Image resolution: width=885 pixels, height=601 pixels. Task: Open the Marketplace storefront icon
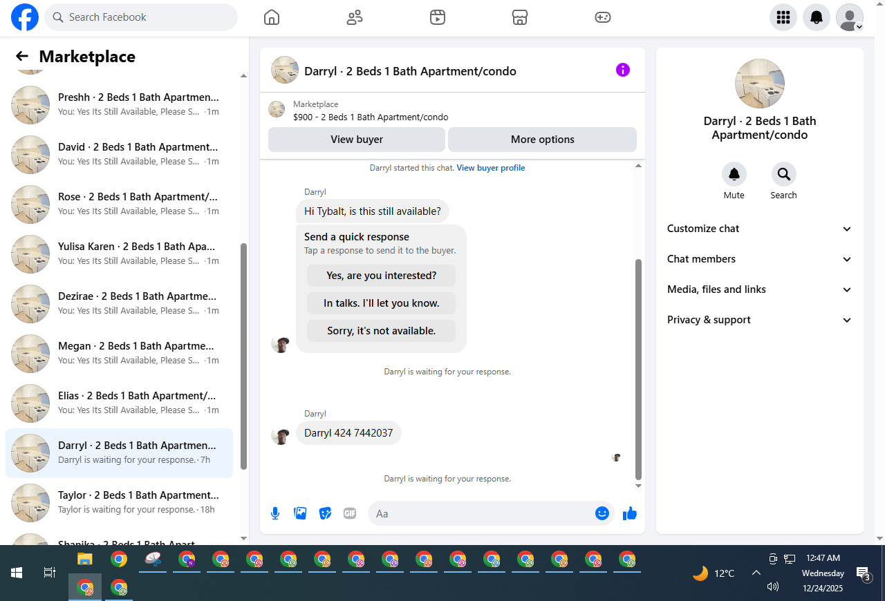pyautogui.click(x=520, y=17)
